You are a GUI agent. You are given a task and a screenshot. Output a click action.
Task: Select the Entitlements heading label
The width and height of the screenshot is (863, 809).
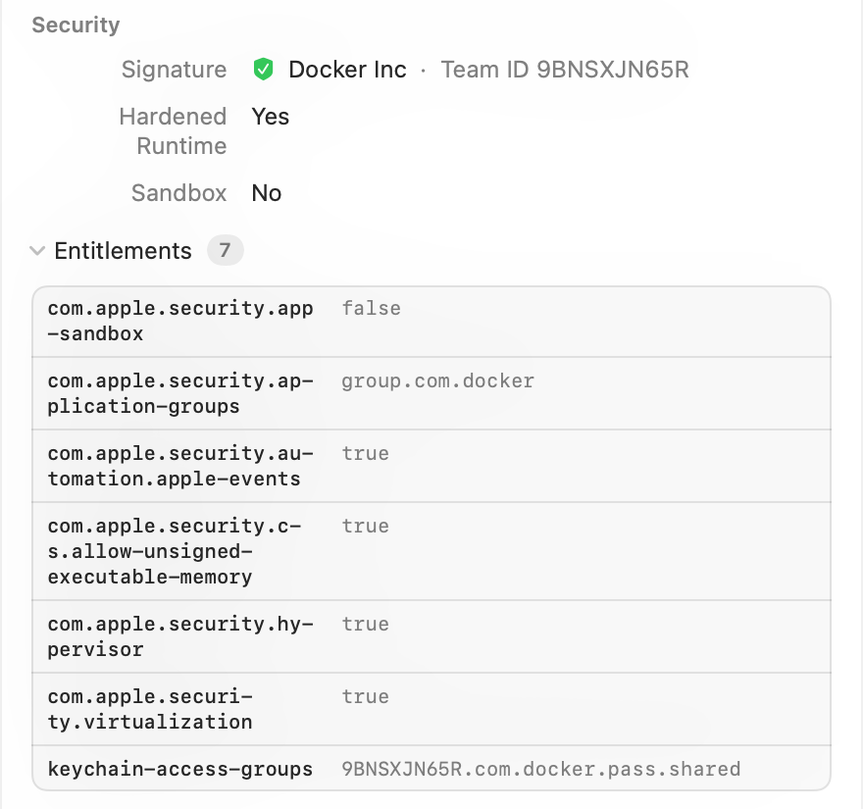123,251
